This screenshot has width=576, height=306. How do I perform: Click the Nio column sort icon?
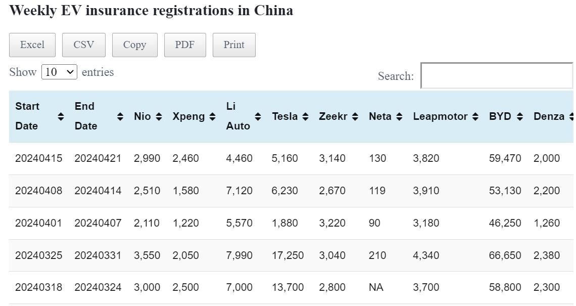pyautogui.click(x=159, y=116)
